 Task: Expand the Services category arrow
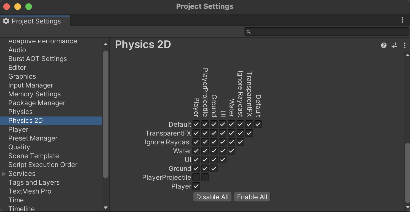(x=4, y=174)
